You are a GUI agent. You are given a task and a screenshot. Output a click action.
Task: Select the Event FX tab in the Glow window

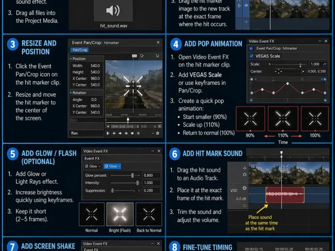[x=92, y=158]
